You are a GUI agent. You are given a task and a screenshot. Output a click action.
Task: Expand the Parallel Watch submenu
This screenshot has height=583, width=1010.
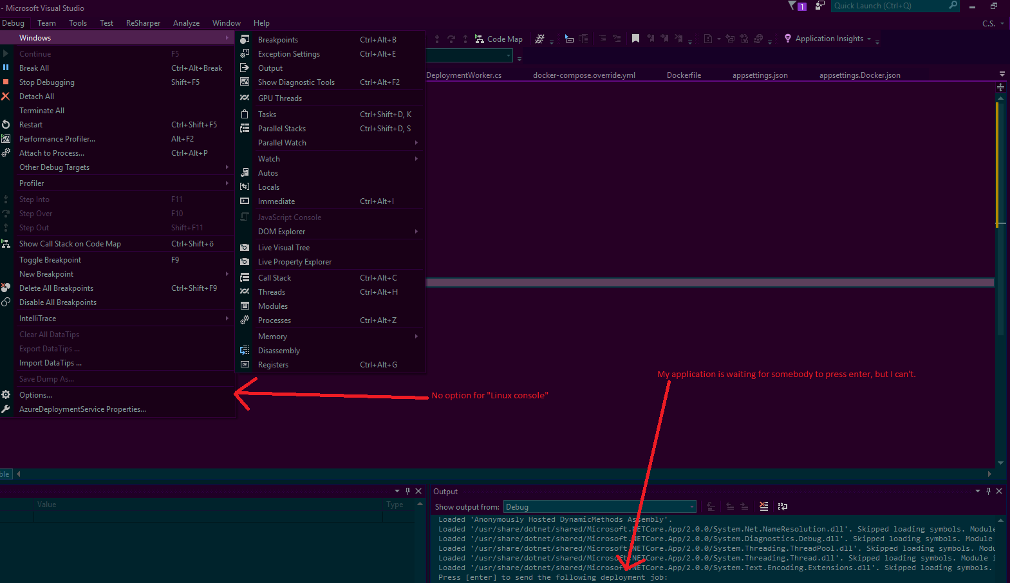[330, 142]
